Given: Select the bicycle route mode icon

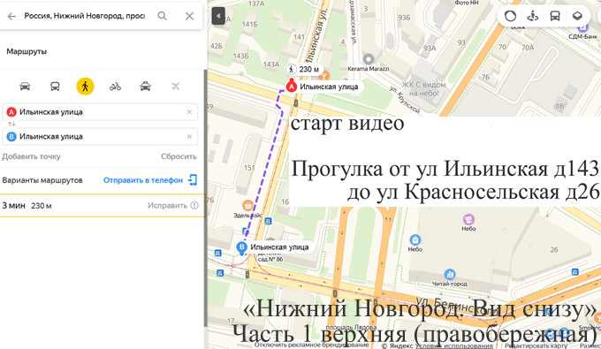Looking at the screenshot, I should tap(115, 87).
